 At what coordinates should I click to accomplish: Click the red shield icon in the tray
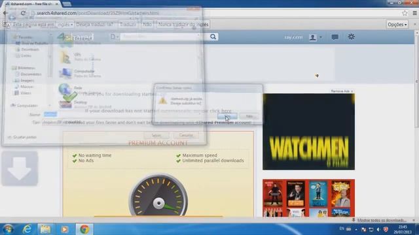386,229
